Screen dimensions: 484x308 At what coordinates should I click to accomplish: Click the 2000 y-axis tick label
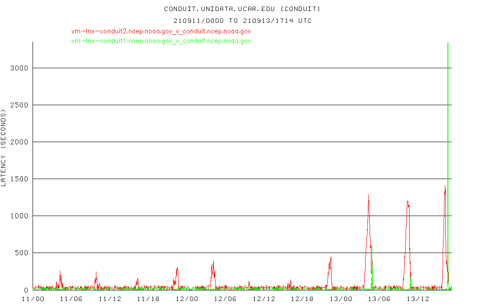19,142
